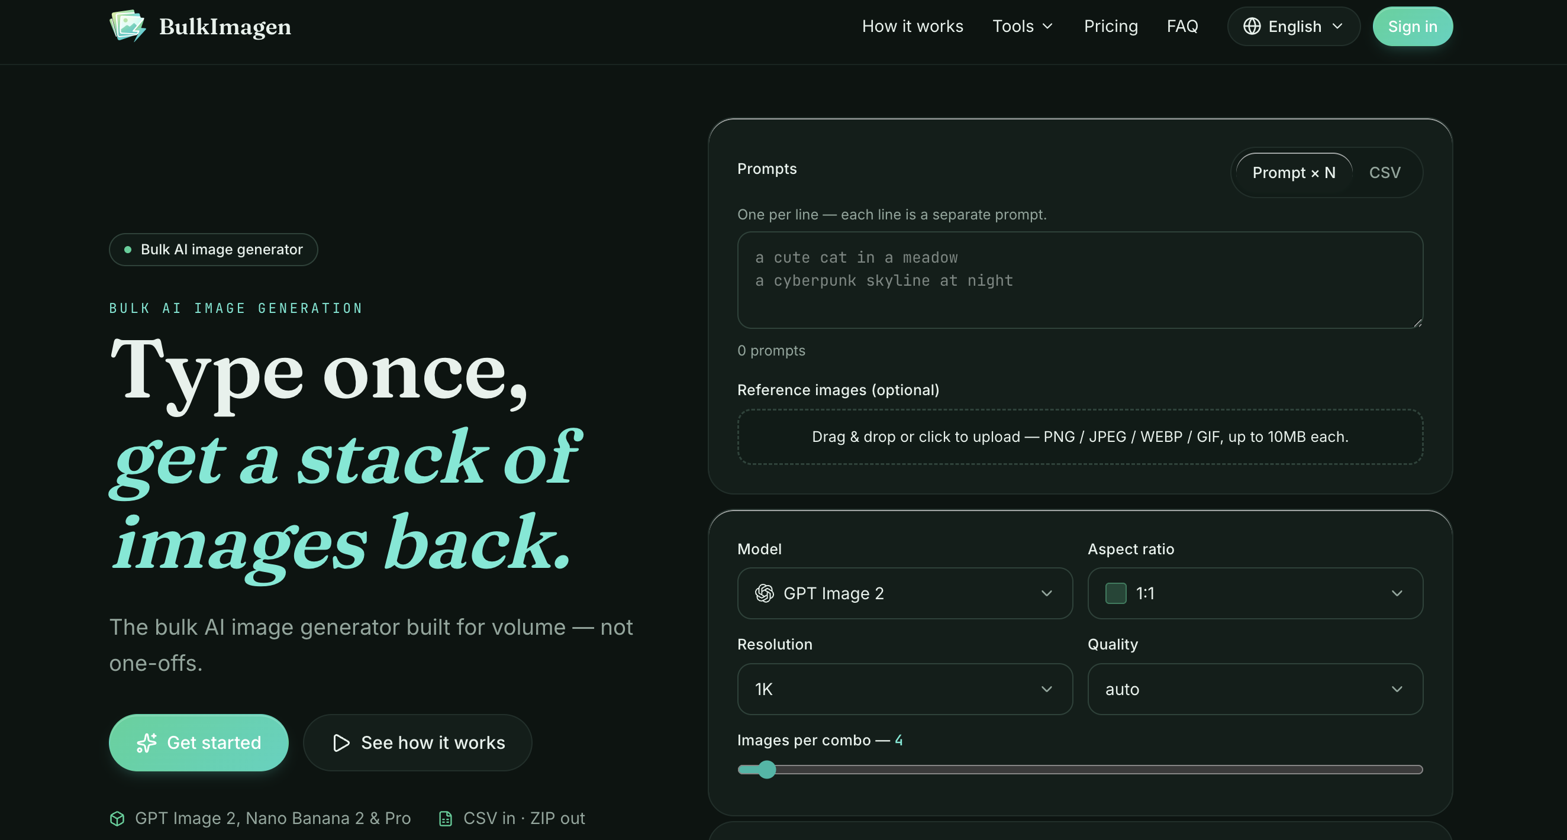The height and width of the screenshot is (840, 1567).
Task: Click 'GPT Image 2, Nano Banana 2 & Pro' text
Action: (x=273, y=819)
